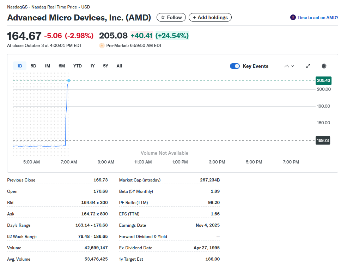The width and height of the screenshot is (341, 267).
Task: Click Market Cap value 267.234B
Action: pos(210,180)
